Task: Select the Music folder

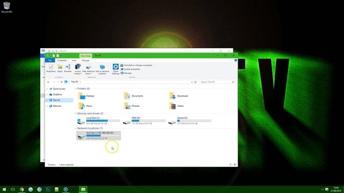Action: 85,106
